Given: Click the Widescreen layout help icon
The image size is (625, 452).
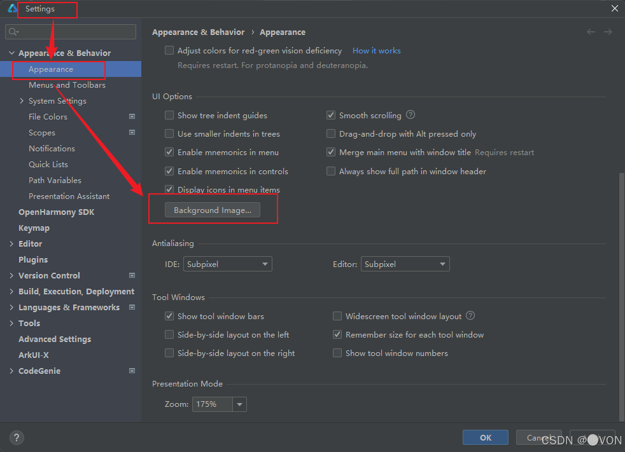Looking at the screenshot, I should tap(470, 315).
